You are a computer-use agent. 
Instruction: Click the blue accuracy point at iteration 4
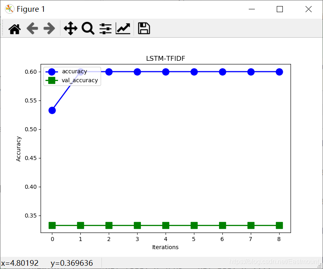tap(166, 72)
